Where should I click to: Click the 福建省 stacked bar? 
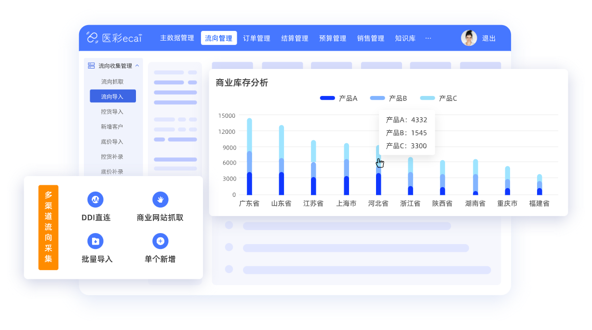tap(539, 184)
